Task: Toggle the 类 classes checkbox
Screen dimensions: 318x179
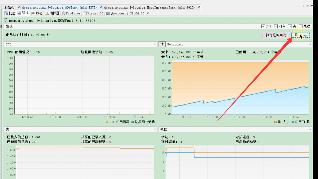Action: point(290,26)
